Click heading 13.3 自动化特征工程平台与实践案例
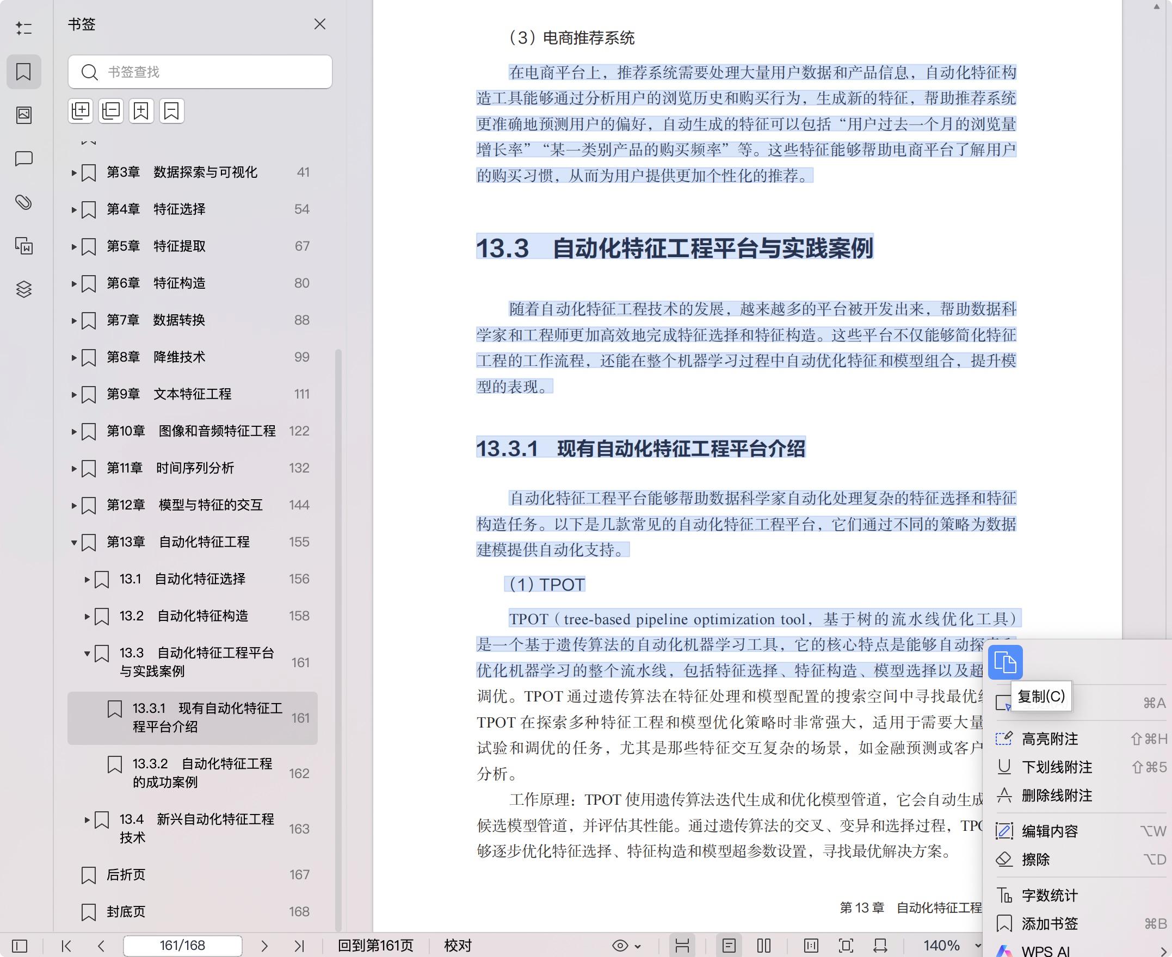The width and height of the screenshot is (1172, 957). [675, 247]
